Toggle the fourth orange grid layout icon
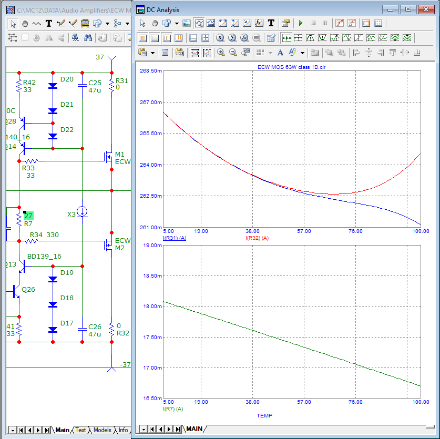Image resolution: width=440 pixels, height=439 pixels. (x=178, y=38)
